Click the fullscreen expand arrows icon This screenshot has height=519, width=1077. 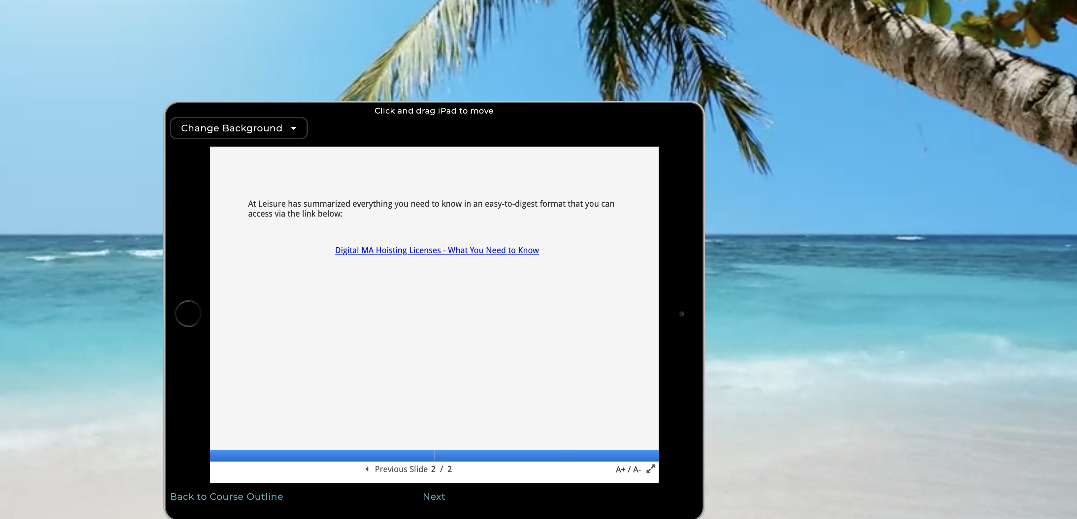click(x=651, y=469)
